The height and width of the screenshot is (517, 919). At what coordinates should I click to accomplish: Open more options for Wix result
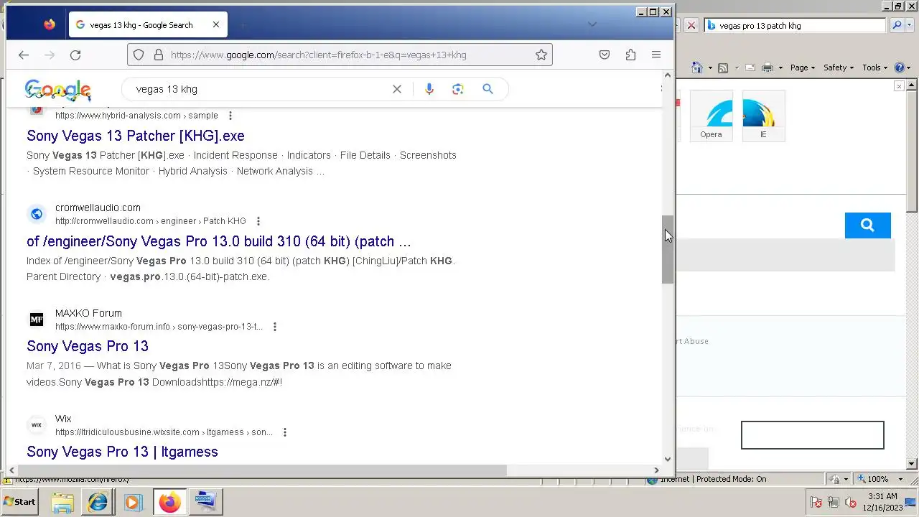click(x=285, y=432)
